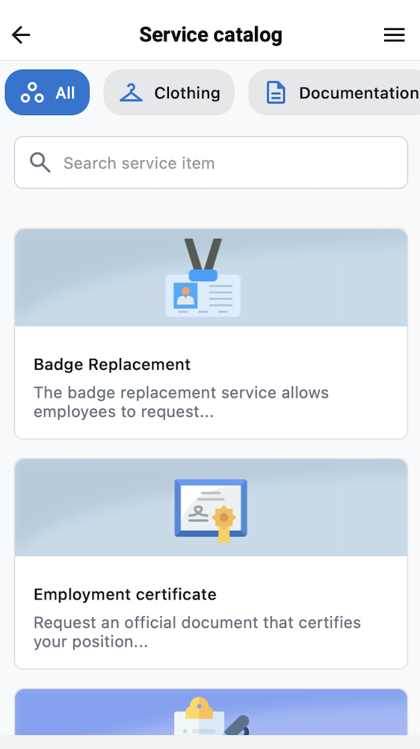The height and width of the screenshot is (749, 420).
Task: Click the clipboard illustration on bottom card
Action: 211,715
